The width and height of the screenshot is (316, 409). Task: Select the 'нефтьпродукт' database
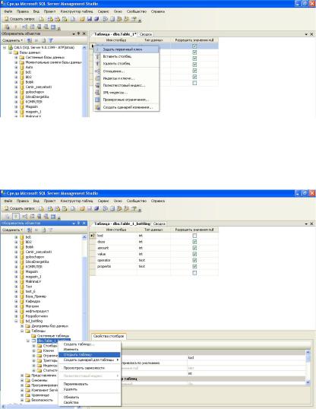(37, 311)
